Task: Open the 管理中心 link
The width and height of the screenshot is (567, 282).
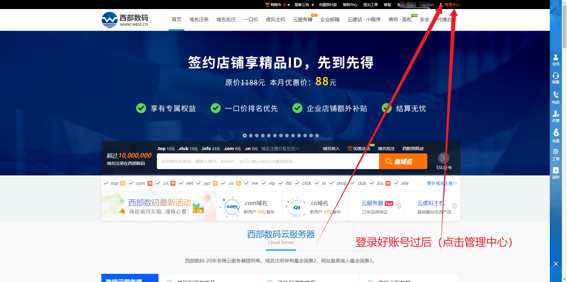Action: 452,5
